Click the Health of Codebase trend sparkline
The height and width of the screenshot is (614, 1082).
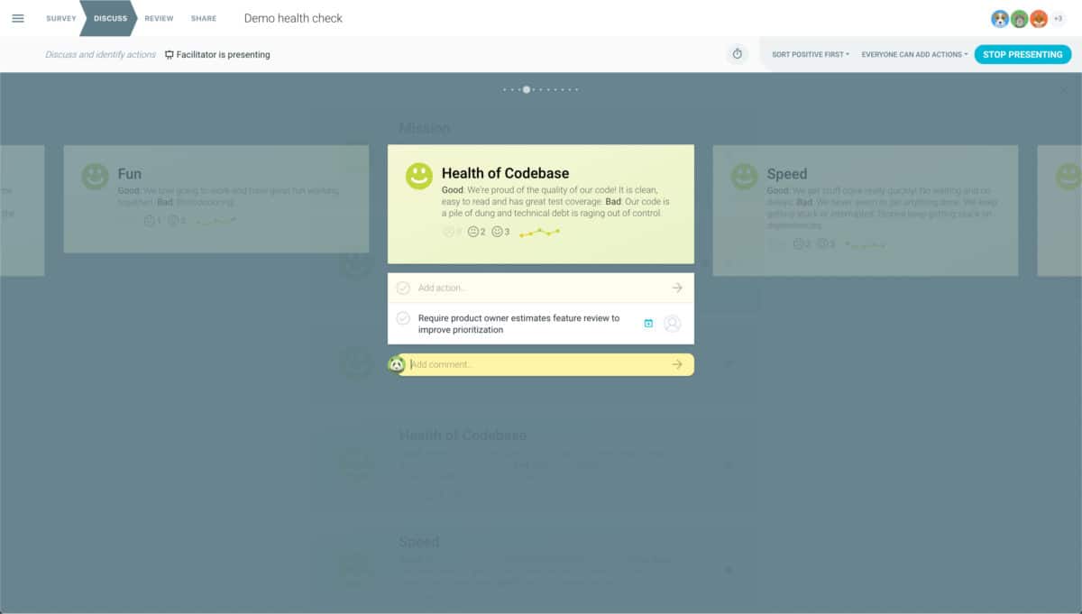pyautogui.click(x=539, y=233)
